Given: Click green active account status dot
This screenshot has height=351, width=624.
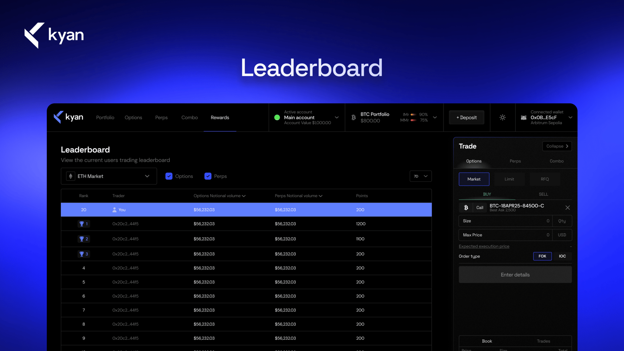Looking at the screenshot, I should (x=277, y=118).
